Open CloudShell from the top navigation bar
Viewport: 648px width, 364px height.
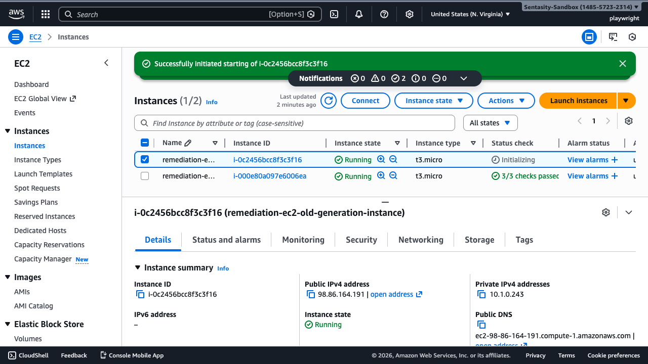point(334,14)
